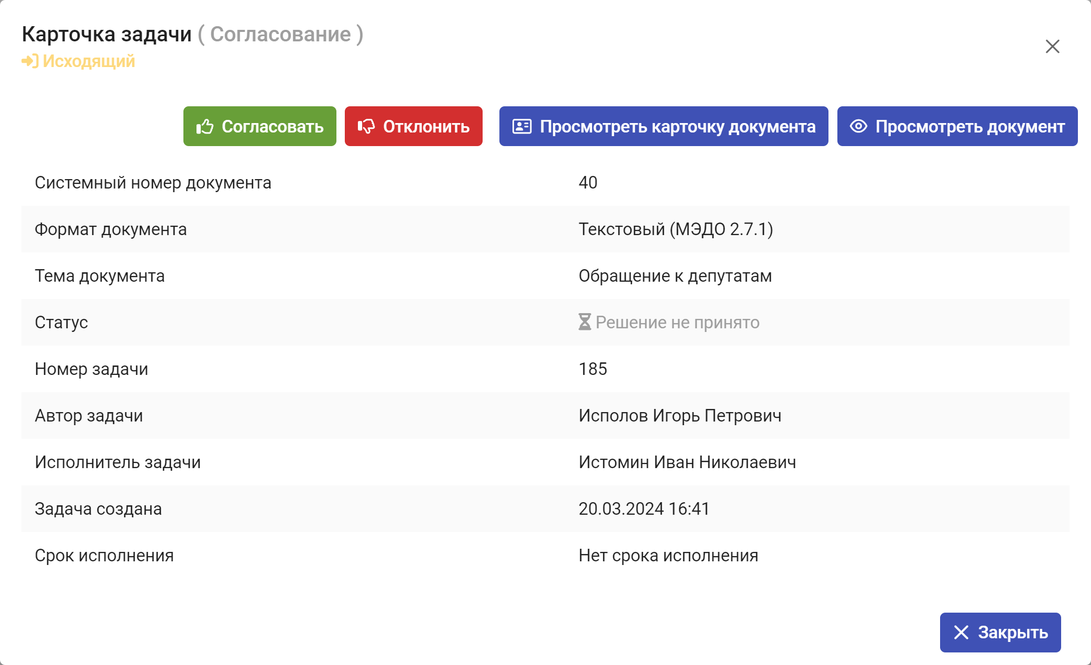Click the thumbs-down icon on Отклонить

click(x=366, y=126)
